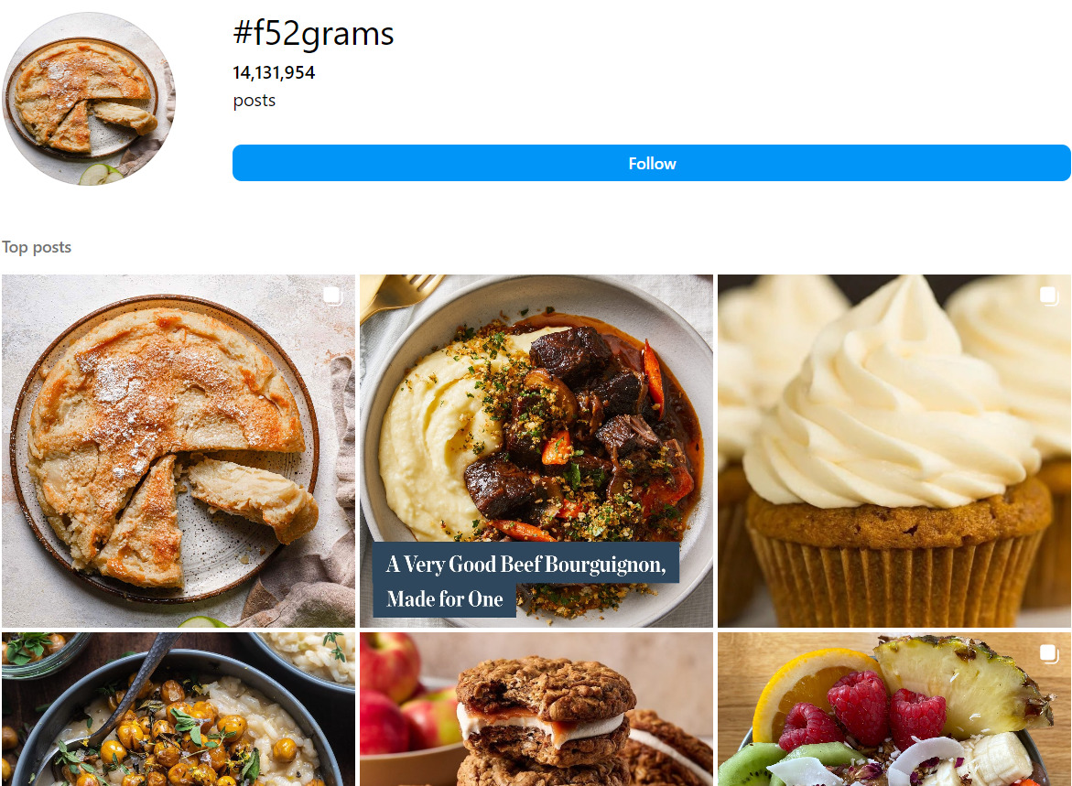Open the tropical fruit smoothie bowl post
The width and height of the screenshot is (1072, 786).
tap(894, 723)
